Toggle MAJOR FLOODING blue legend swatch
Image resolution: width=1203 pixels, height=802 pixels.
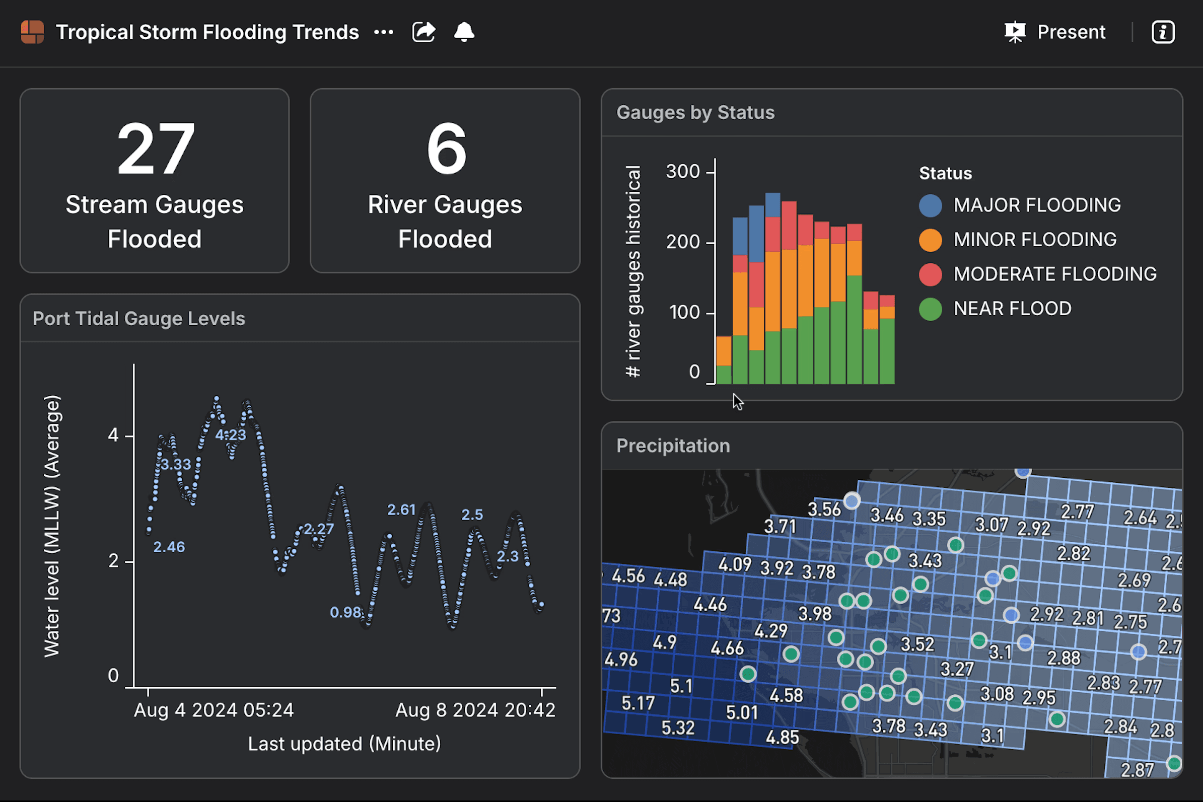coord(931,205)
